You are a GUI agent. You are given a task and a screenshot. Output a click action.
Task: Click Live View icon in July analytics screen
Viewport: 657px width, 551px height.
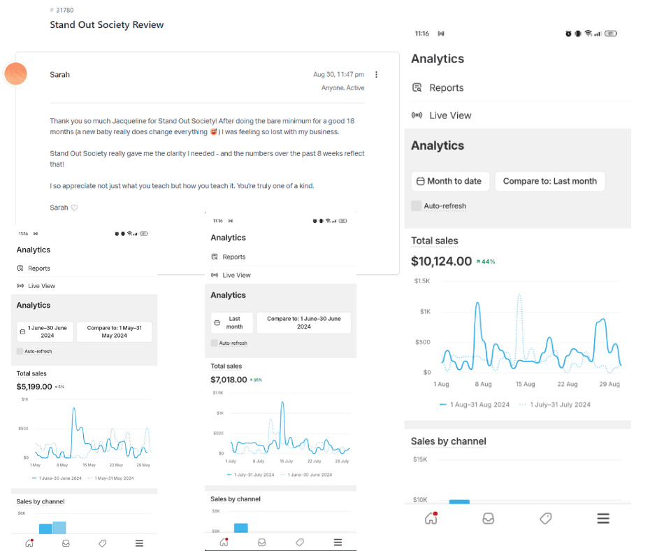(215, 275)
